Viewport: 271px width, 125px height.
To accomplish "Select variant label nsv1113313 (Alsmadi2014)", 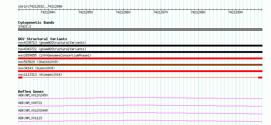I will [40, 75].
